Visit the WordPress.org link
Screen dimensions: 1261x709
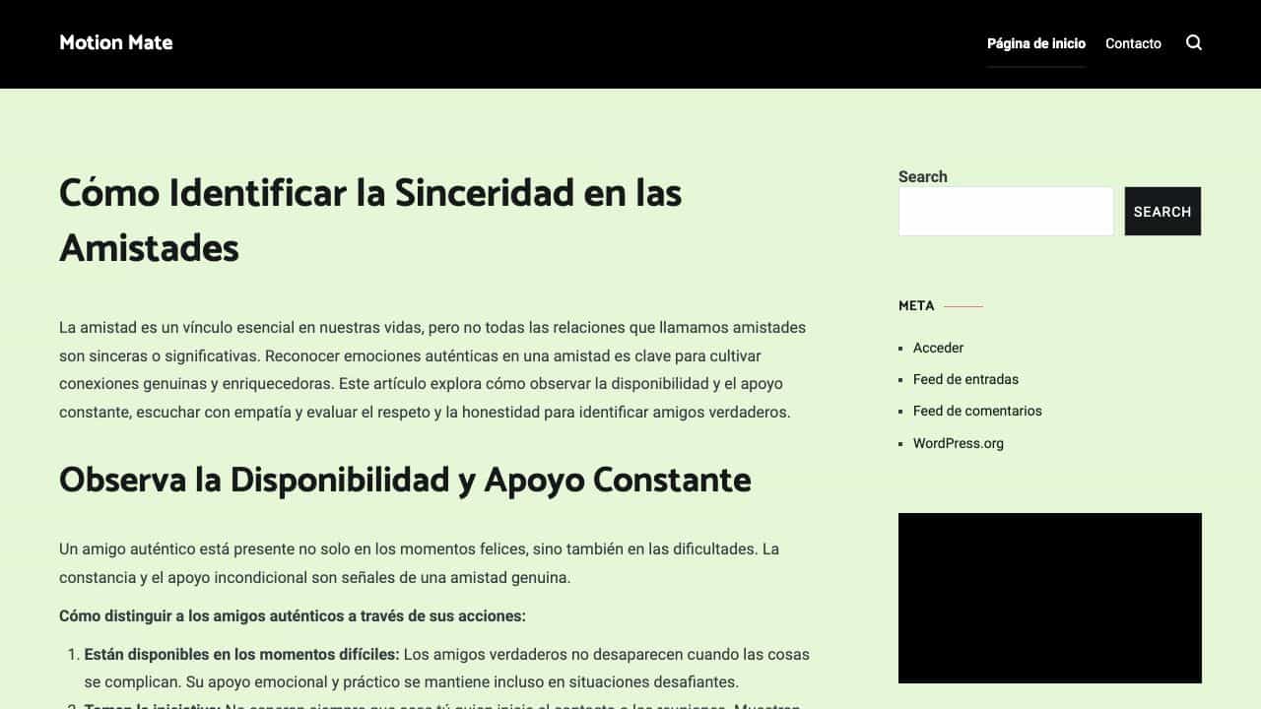(959, 443)
